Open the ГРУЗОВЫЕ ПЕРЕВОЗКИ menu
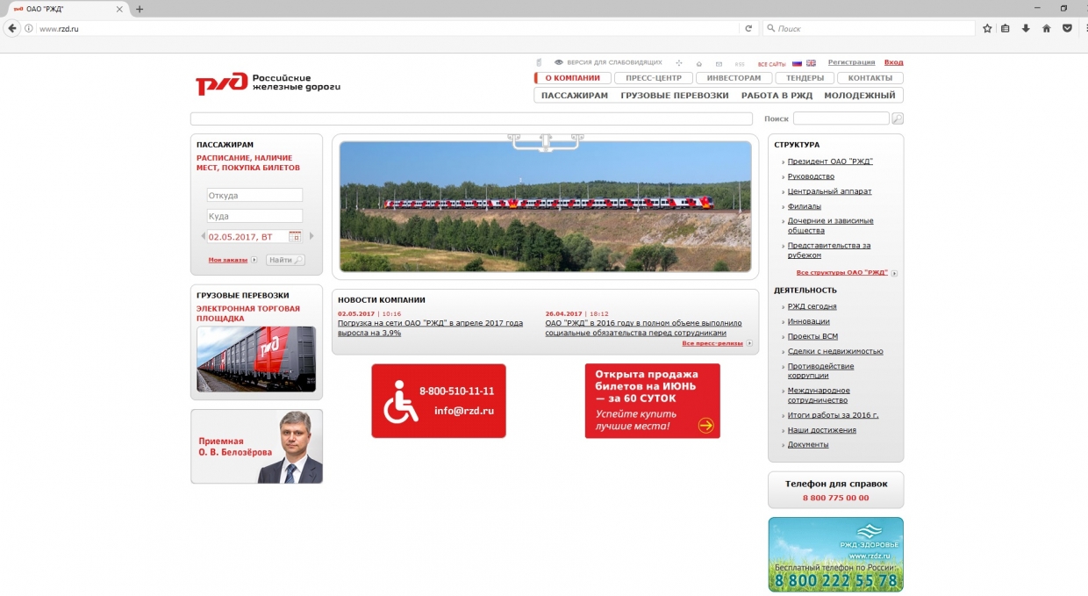This screenshot has height=596, width=1088. click(675, 96)
